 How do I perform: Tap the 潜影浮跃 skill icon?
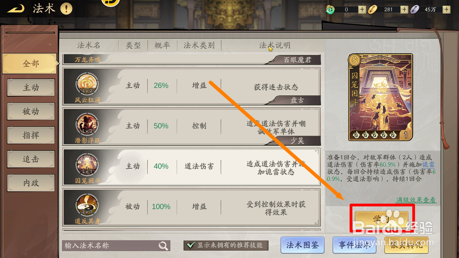pos(87,124)
